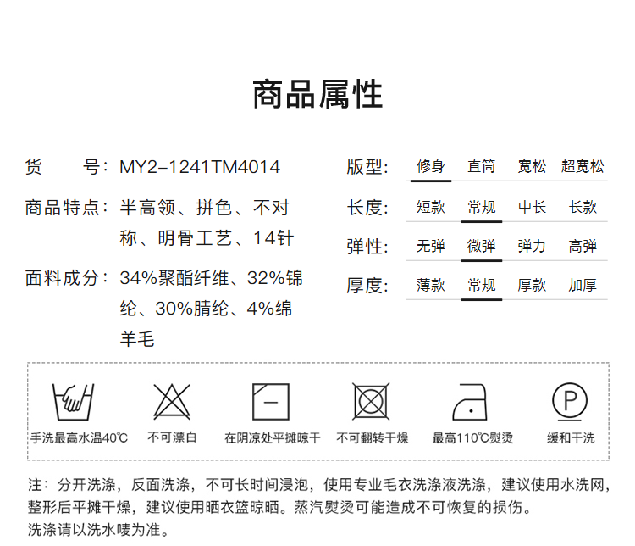Viewport: 635px width, 546px height.
Task: Click the iron at 110°C icon
Action: (472, 401)
